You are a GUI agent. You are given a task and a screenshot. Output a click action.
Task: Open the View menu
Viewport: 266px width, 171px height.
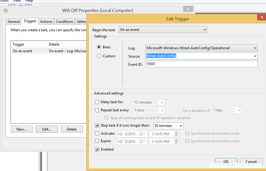point(17,1)
